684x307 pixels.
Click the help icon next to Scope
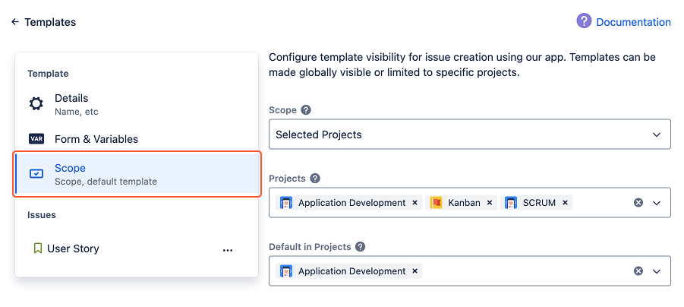coord(306,110)
